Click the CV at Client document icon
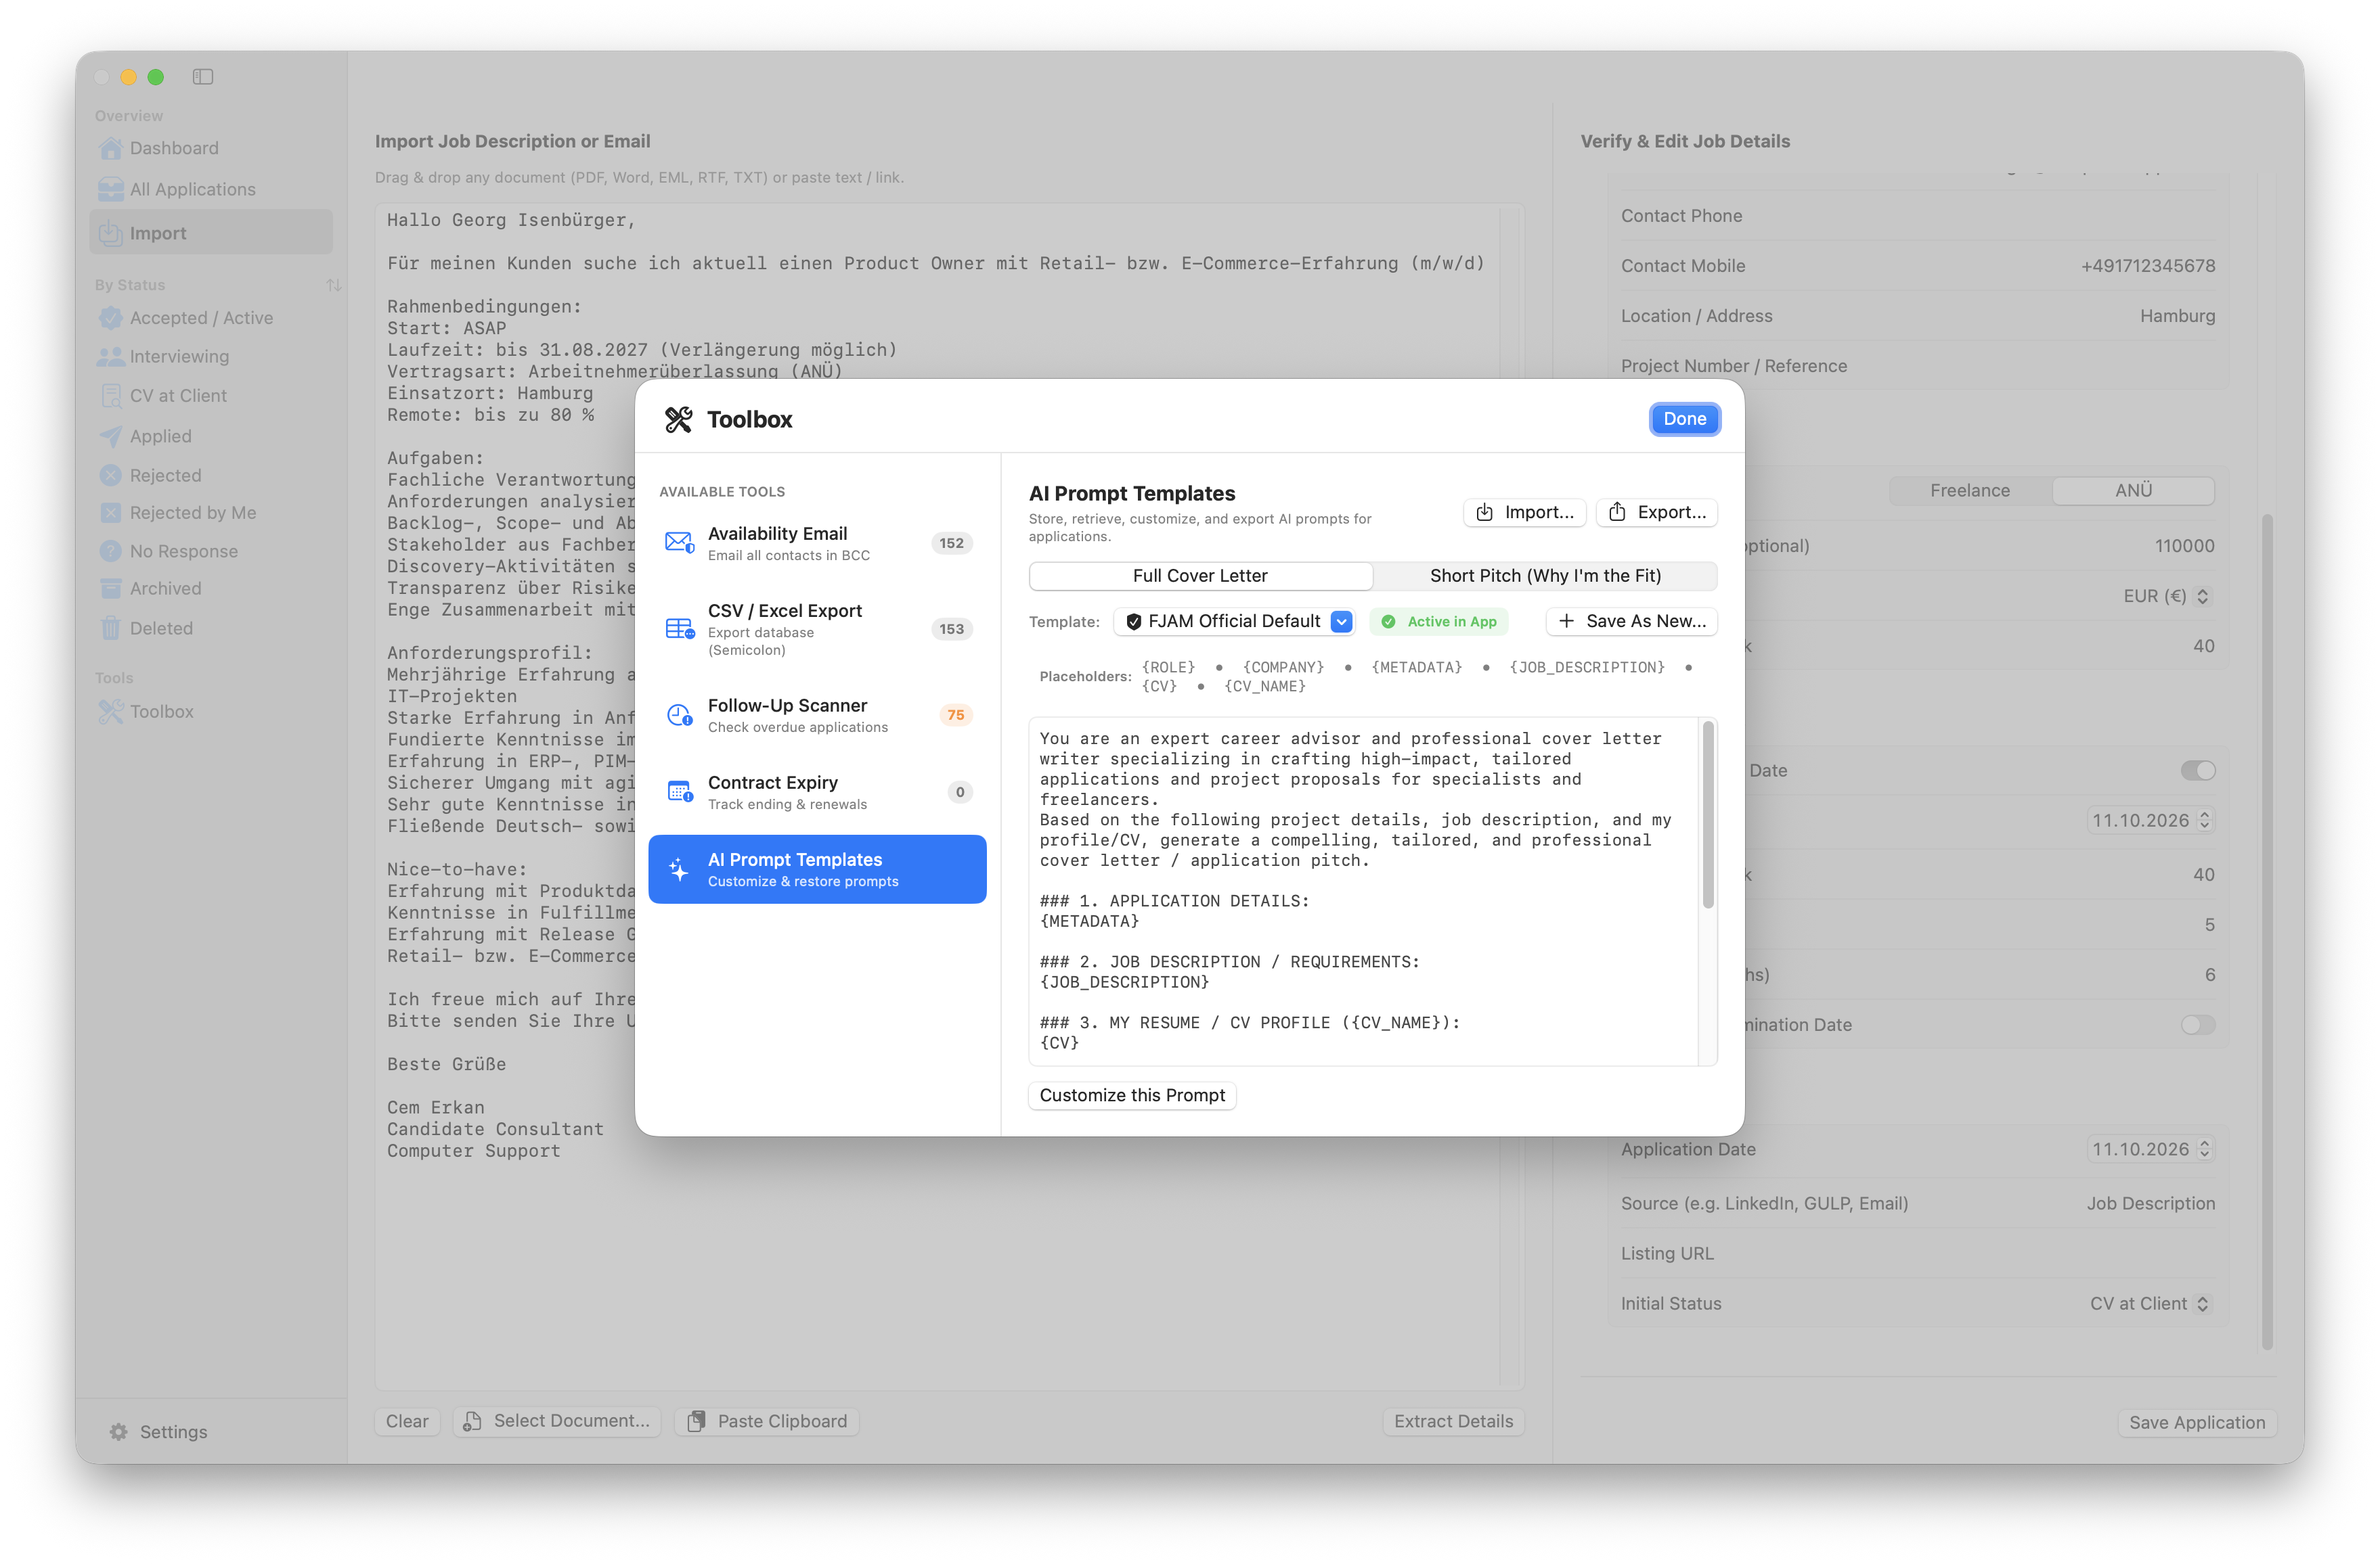Viewport: 2380px width, 1564px height. 111,396
